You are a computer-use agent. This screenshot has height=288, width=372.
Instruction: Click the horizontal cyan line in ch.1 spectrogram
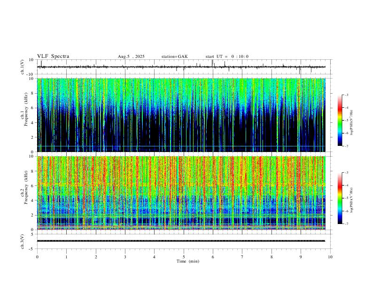click(x=181, y=146)
